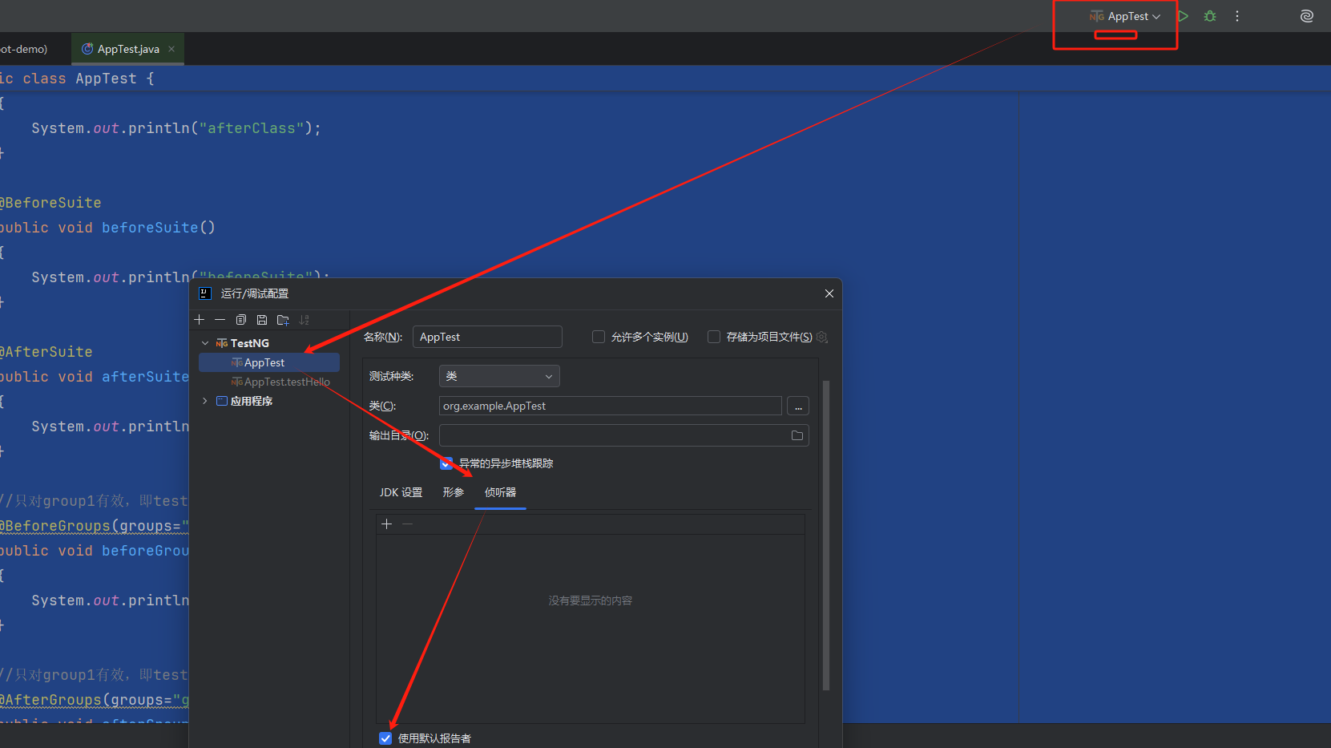Uncheck 使用默认报告者 checkbox
The width and height of the screenshot is (1331, 748).
(x=385, y=738)
